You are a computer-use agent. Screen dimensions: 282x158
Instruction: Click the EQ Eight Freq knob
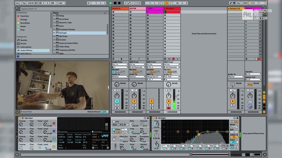(x=156, y=125)
